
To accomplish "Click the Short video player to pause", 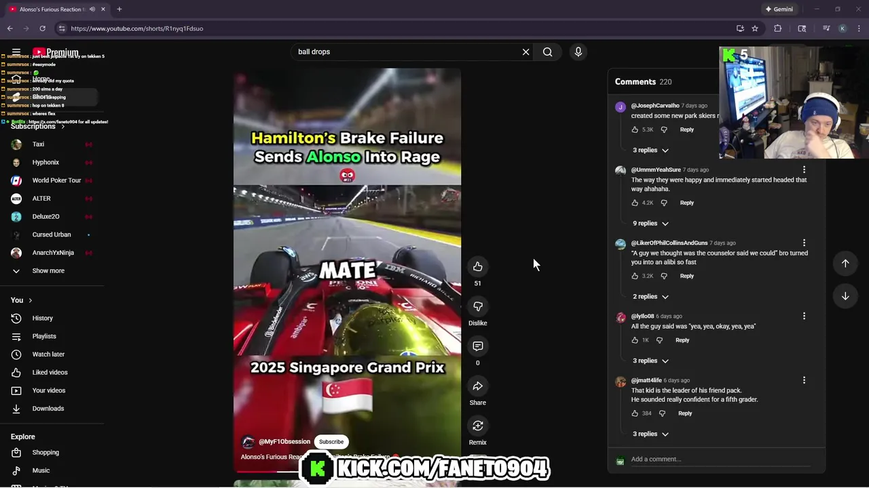I will click(x=347, y=270).
